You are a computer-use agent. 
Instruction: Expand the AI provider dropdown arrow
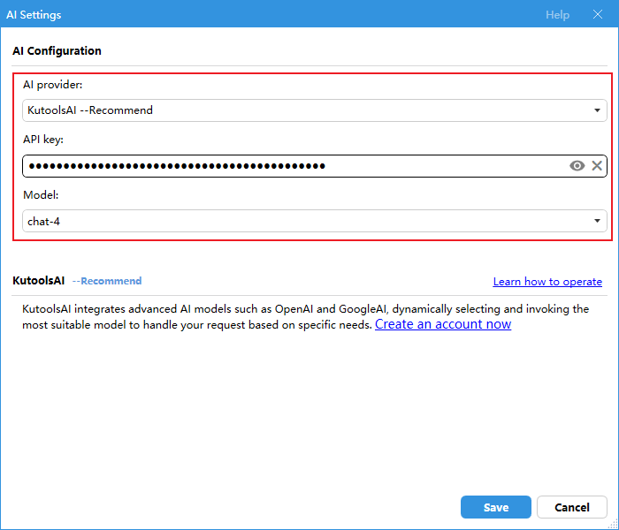click(598, 110)
